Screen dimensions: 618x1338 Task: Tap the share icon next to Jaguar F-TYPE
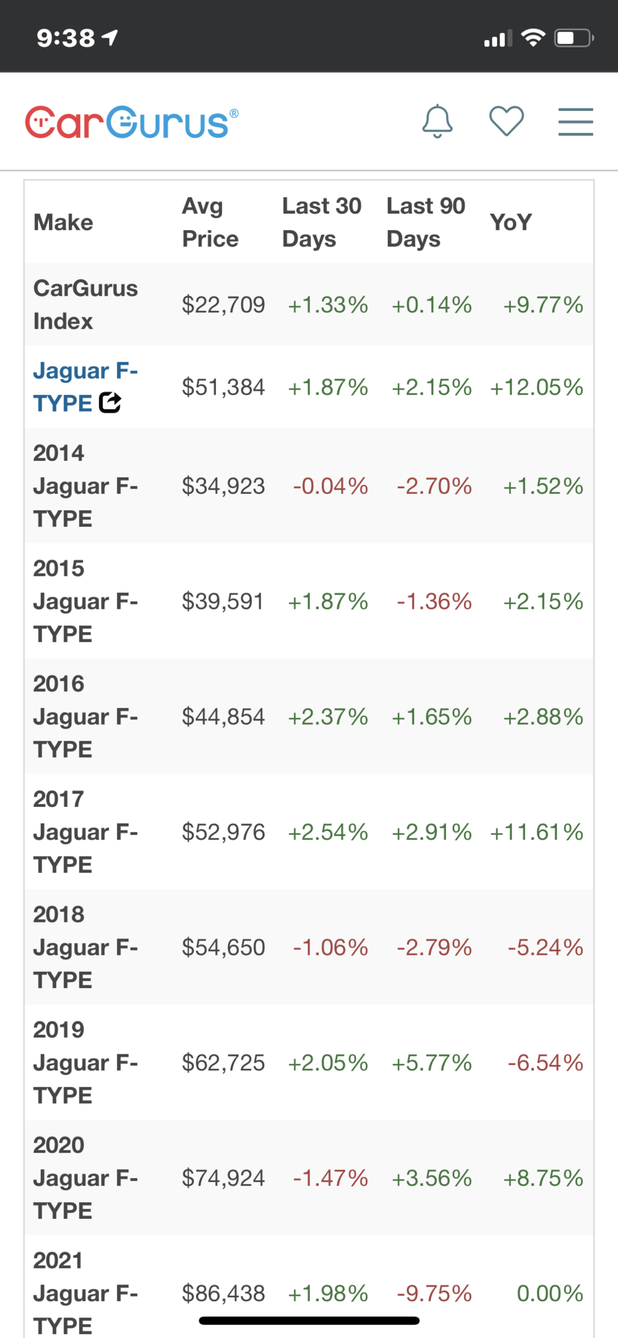(x=110, y=403)
